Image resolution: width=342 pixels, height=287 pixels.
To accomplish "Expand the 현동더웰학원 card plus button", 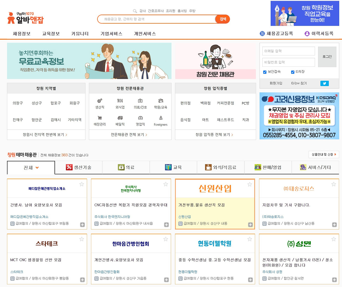I will (x=250, y=280).
